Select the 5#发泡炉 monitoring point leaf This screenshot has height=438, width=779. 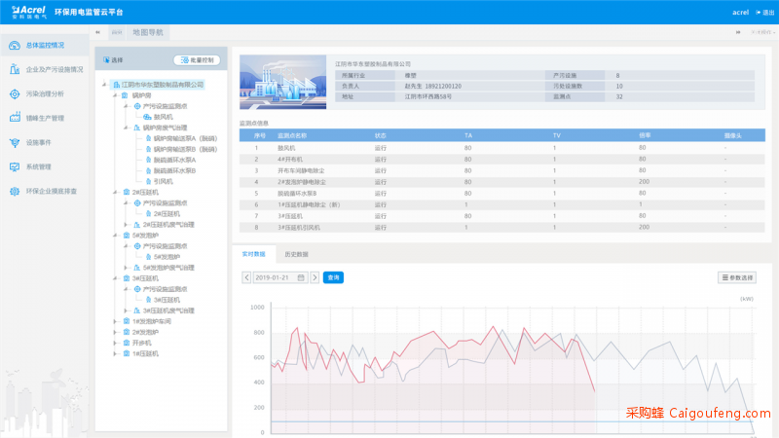[x=167, y=257]
